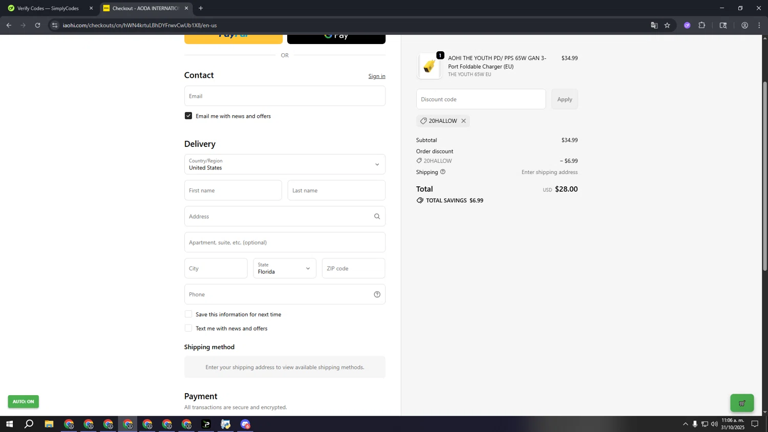Open the tab search icon in the toolbar

[x=723, y=25]
